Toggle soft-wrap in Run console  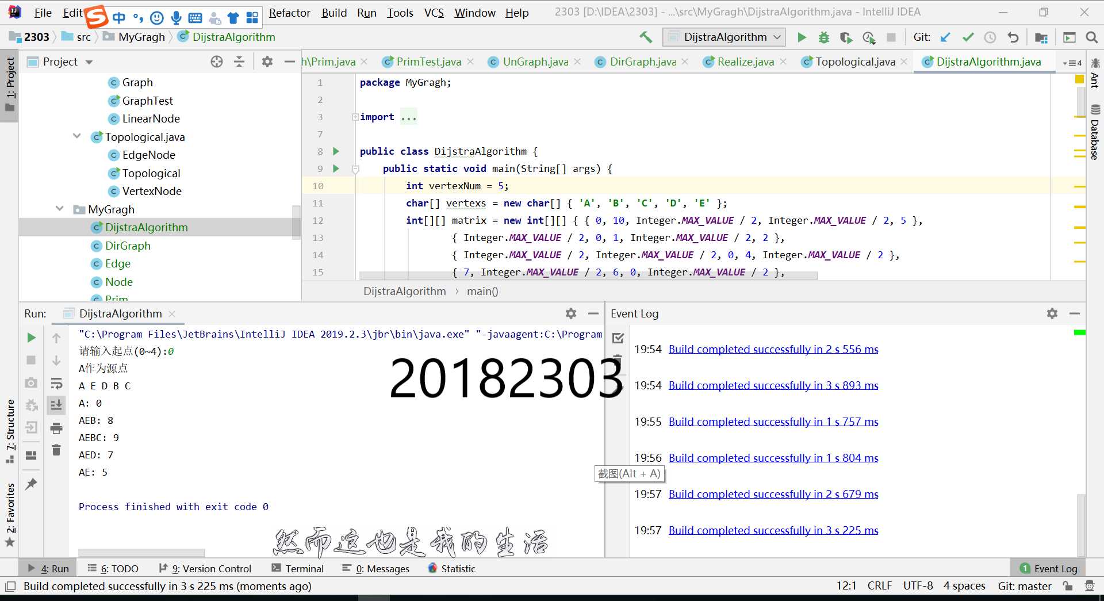coord(56,383)
